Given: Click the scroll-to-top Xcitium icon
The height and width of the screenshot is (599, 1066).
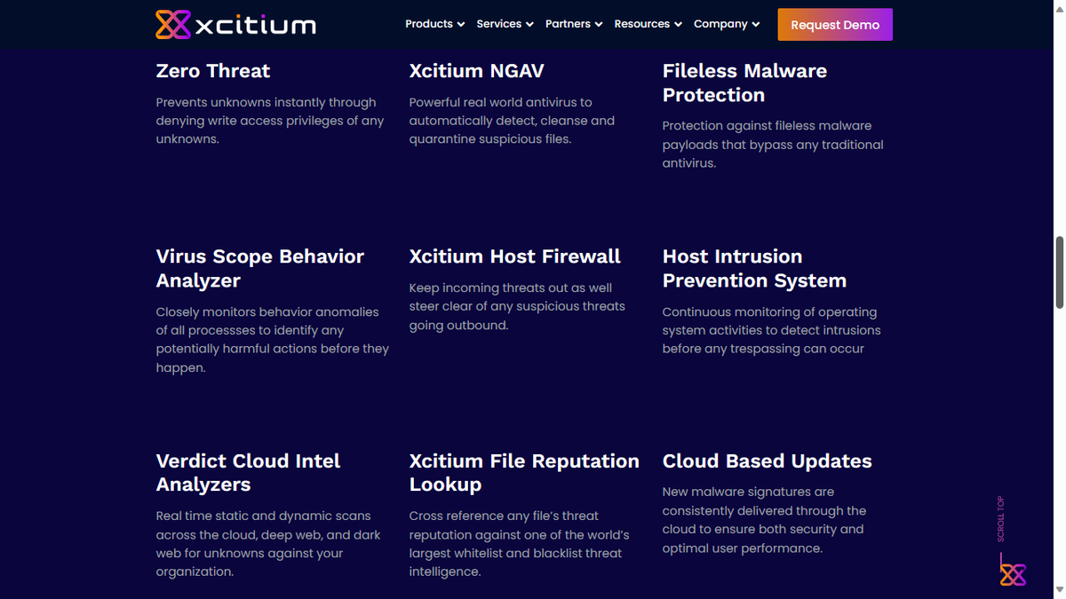Looking at the screenshot, I should point(1013,573).
